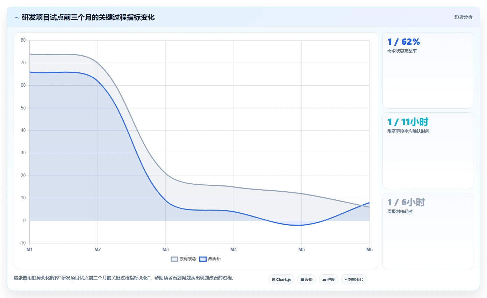
Task: Click the M1 axis label
Action: (30, 250)
